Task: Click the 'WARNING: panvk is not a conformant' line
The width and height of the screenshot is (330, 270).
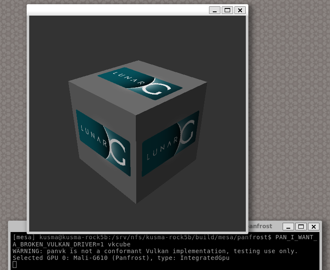Action: coord(155,251)
